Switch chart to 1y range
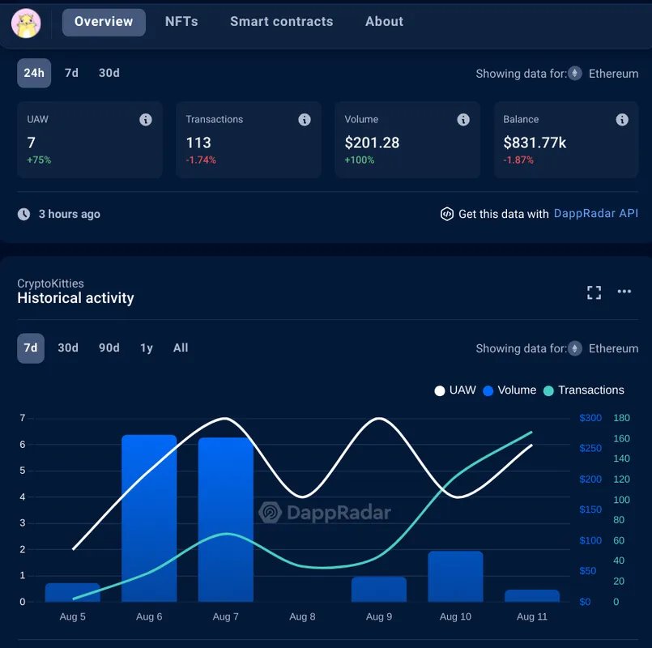This screenshot has width=652, height=648. coord(147,348)
